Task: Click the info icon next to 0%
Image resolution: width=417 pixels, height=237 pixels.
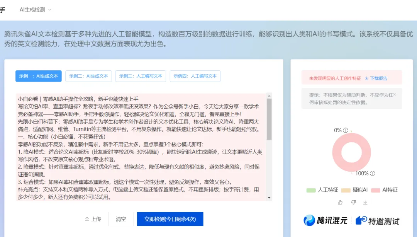Action: point(346,130)
